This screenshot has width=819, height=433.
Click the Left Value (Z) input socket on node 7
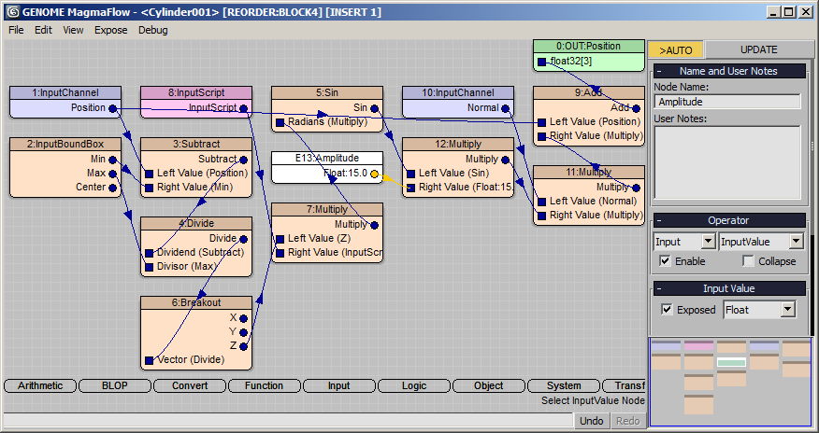280,239
